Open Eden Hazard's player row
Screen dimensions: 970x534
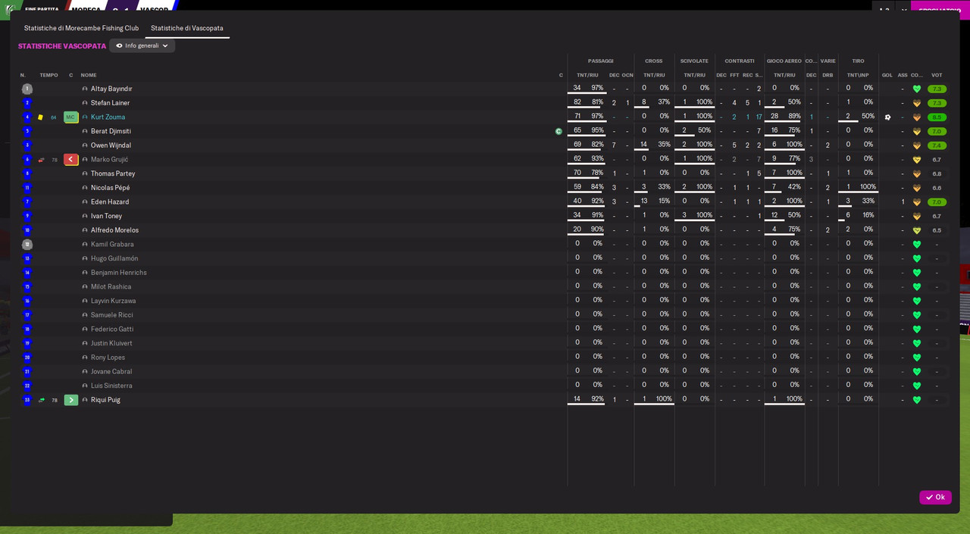click(485, 202)
